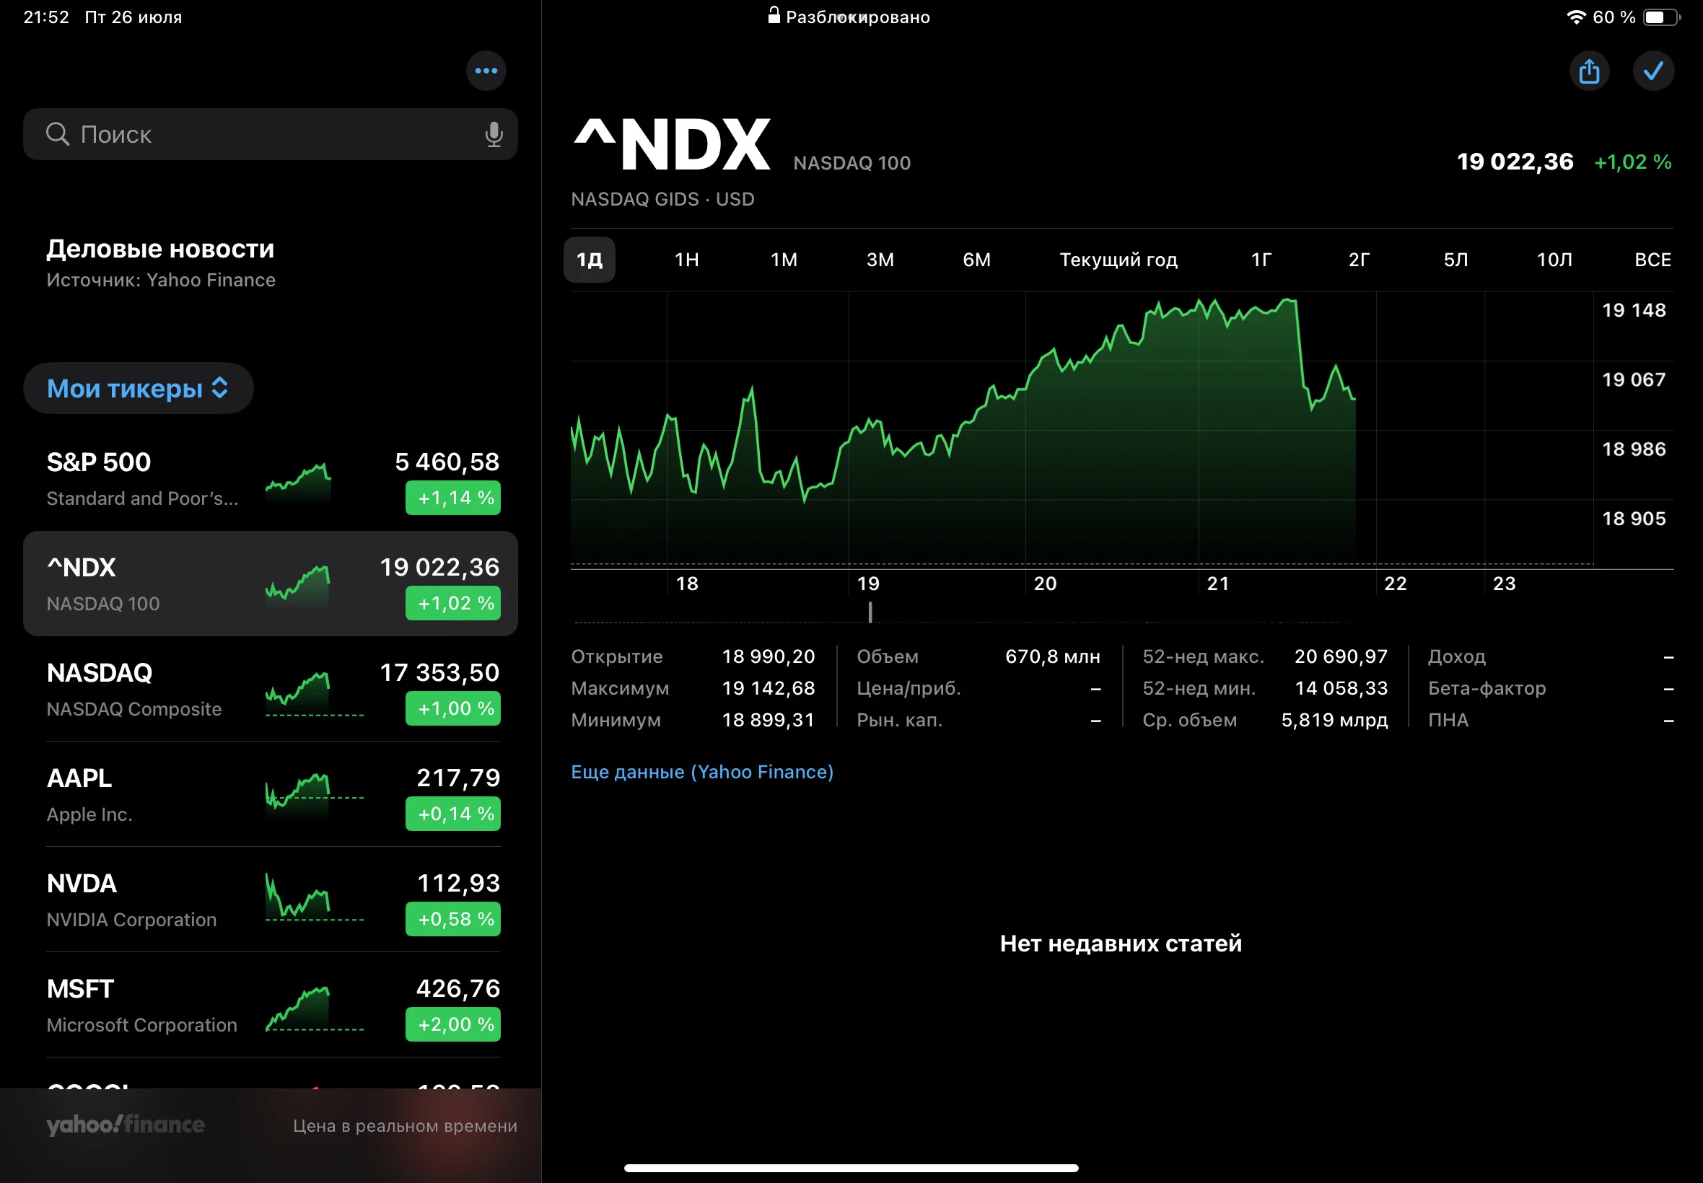
Task: Click in the Поиск search field
Action: click(x=270, y=134)
